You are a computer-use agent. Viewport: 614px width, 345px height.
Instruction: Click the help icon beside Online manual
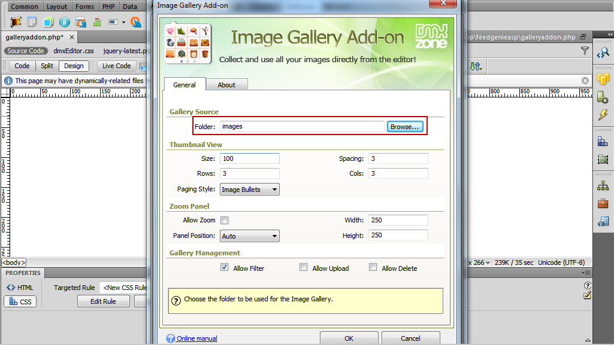pyautogui.click(x=170, y=338)
